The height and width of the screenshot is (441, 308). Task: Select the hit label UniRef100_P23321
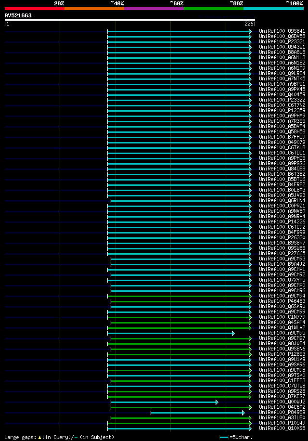[282, 41]
